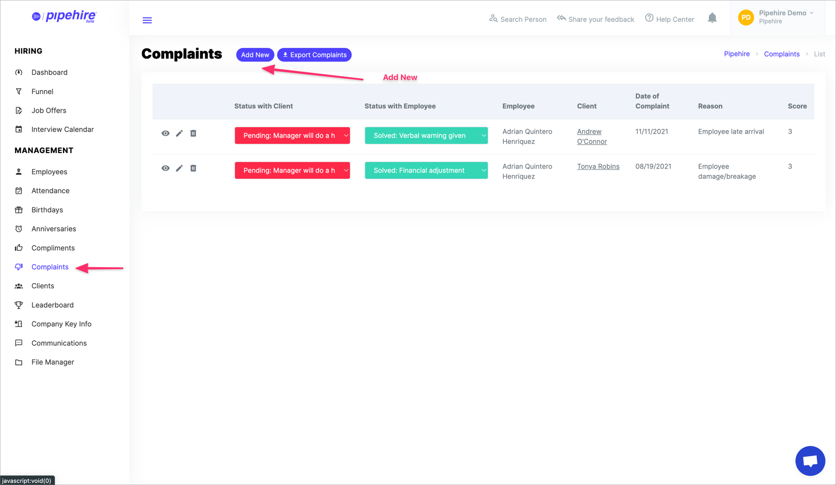Click the Birthdays sidebar icon
836x485 pixels.
[x=18, y=210]
